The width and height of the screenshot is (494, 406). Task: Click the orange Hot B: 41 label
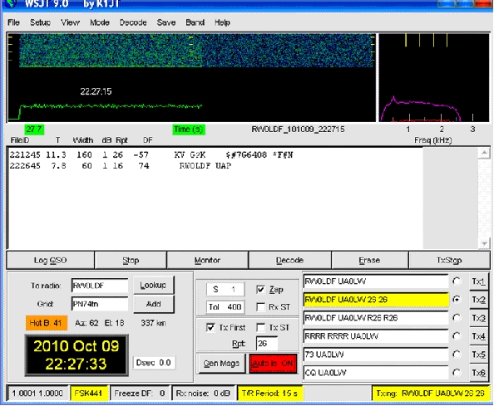[47, 323]
